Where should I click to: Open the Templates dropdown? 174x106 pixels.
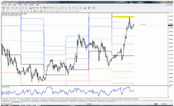pyautogui.click(x=94, y=8)
